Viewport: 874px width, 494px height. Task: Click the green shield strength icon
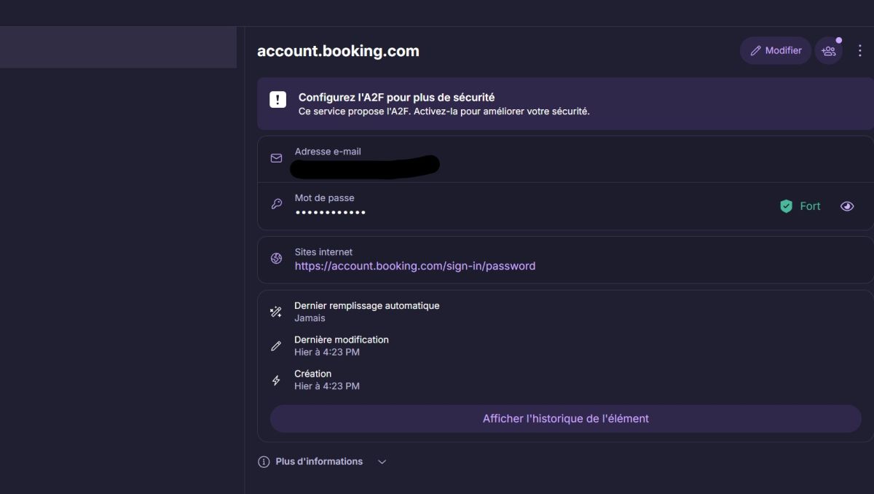786,206
